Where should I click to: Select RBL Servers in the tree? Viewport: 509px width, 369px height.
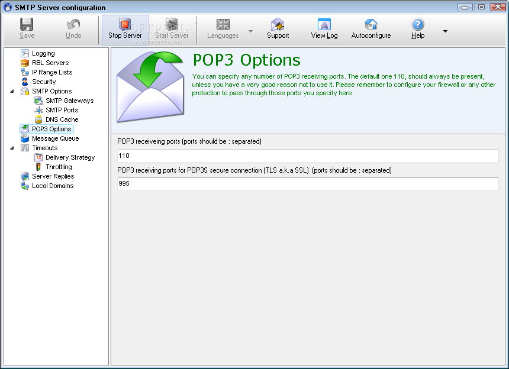pyautogui.click(x=50, y=63)
